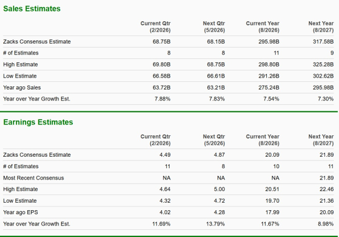Select the Most Recent Consensus row label

click(33, 178)
